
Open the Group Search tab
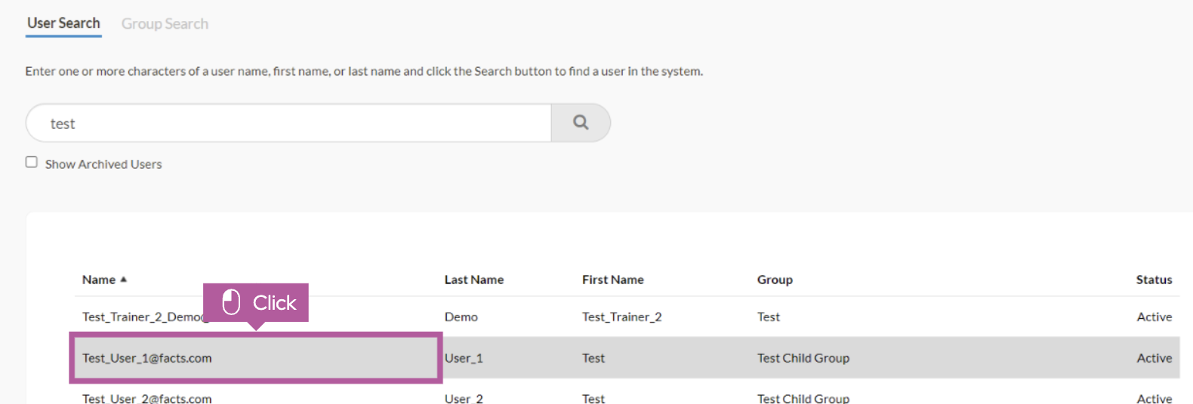[165, 24]
